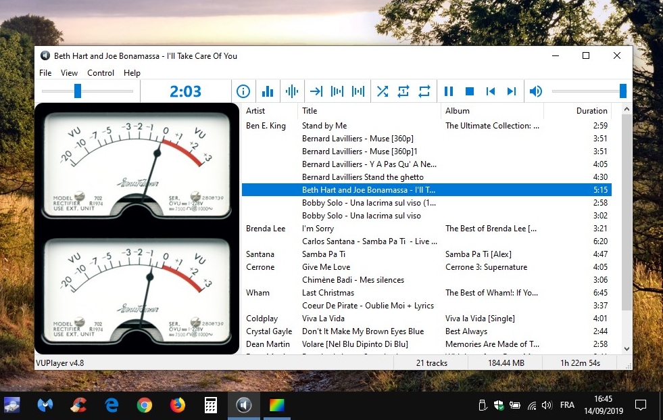Pause the playing track
This screenshot has width=663, height=420.
tap(449, 91)
